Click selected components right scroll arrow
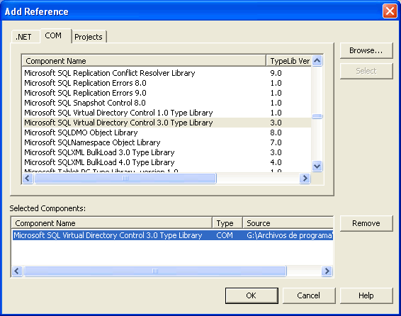The height and width of the screenshot is (316, 401). click(x=327, y=271)
